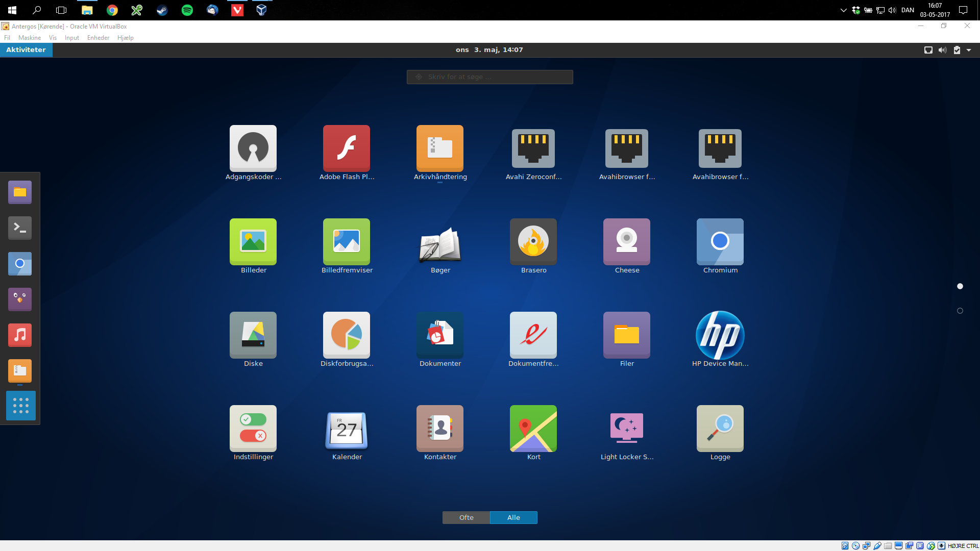The image size is (980, 551).
Task: Open the clock and calendar menu
Action: (x=489, y=50)
